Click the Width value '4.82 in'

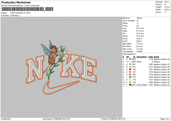(167, 10)
